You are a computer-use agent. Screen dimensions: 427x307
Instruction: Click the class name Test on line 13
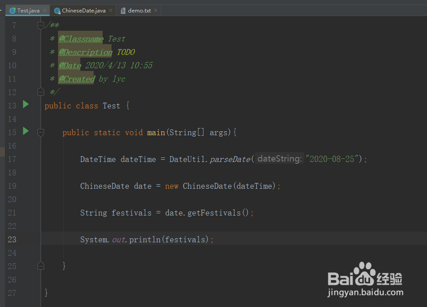click(x=111, y=106)
